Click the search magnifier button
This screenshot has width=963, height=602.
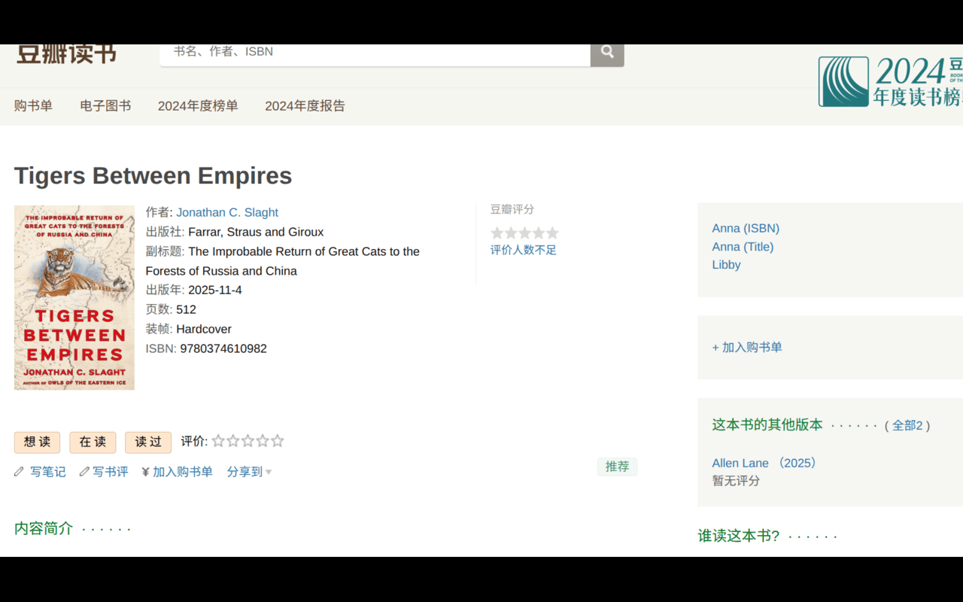pos(607,53)
